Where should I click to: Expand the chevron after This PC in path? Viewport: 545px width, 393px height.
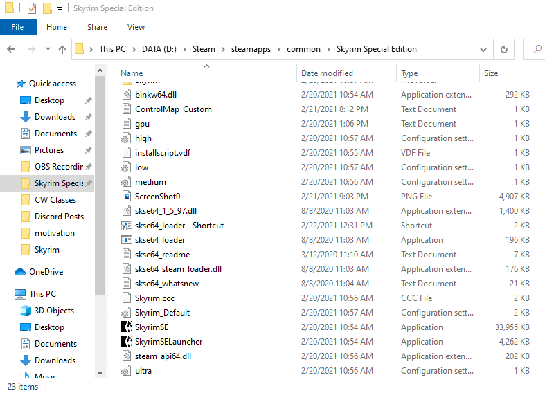tap(134, 49)
